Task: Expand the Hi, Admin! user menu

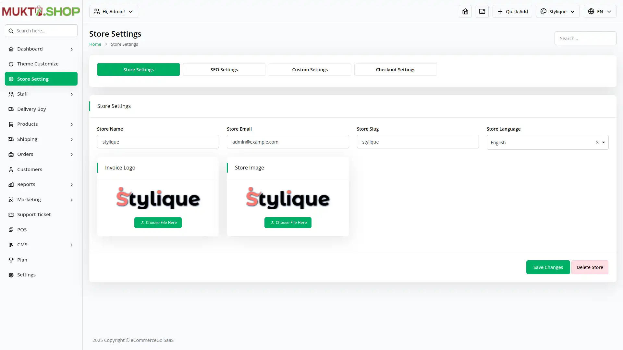Action: 114,11
